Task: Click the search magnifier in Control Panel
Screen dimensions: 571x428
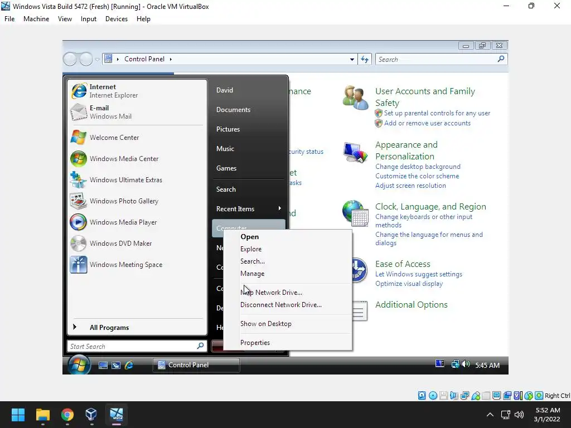Action: coord(501,59)
